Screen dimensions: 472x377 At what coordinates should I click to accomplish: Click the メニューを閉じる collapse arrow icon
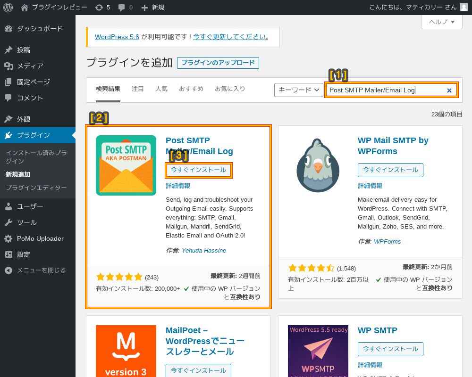click(8, 270)
